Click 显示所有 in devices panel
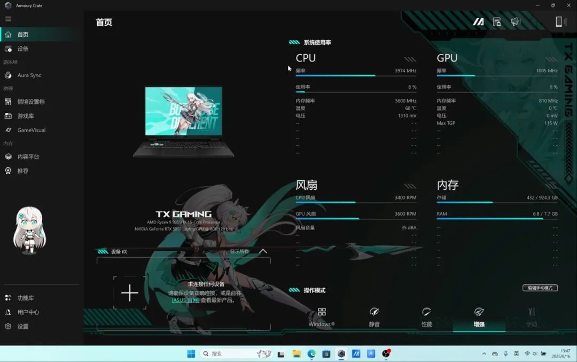 (239, 251)
